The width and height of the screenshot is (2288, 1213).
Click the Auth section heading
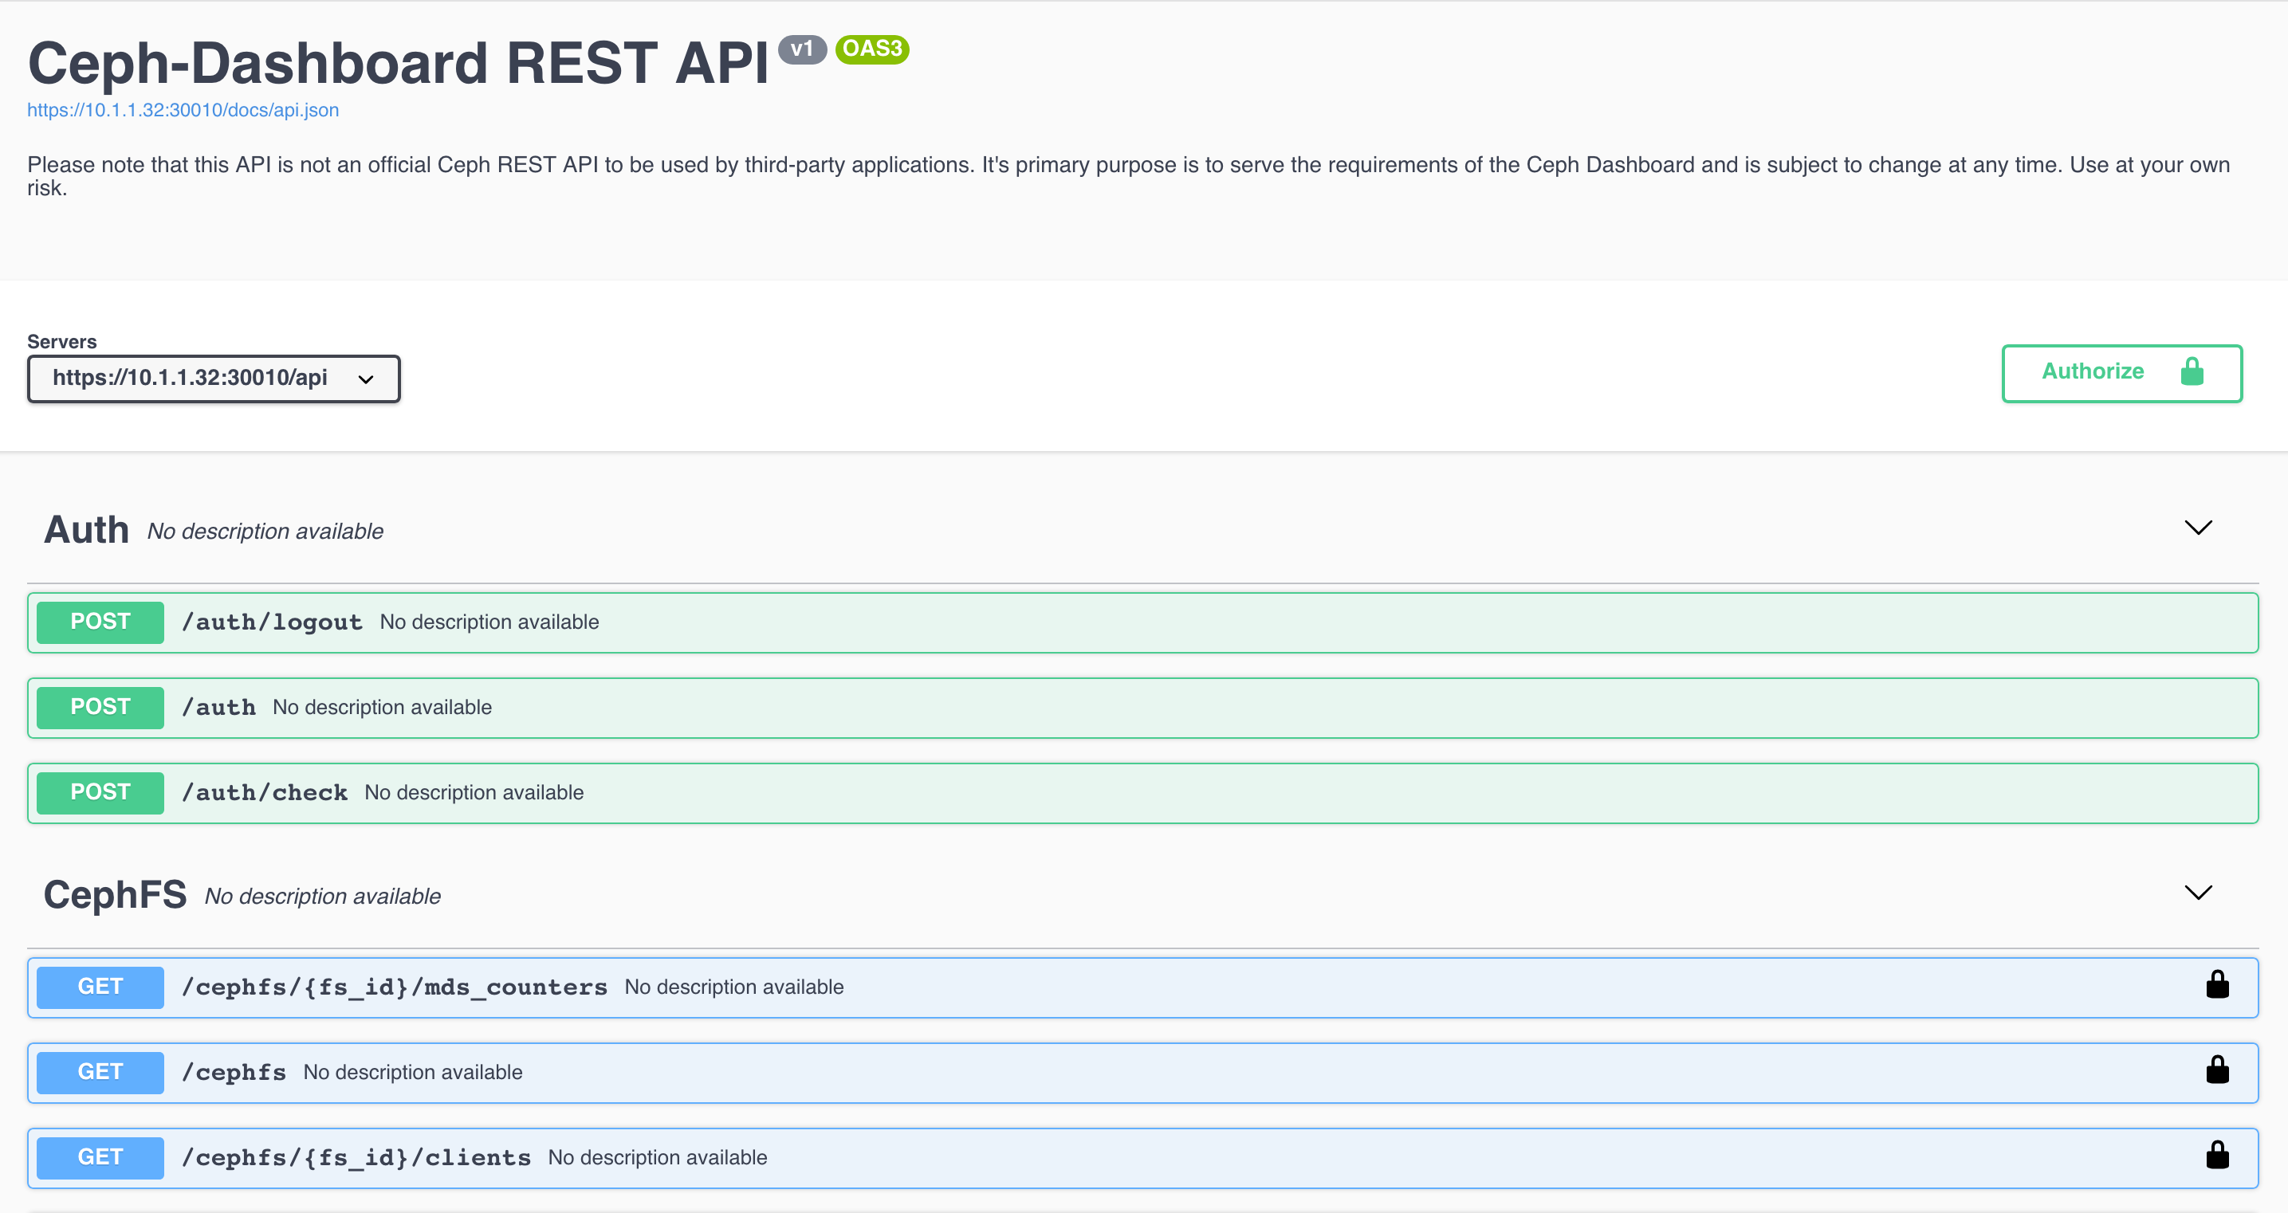click(x=86, y=530)
